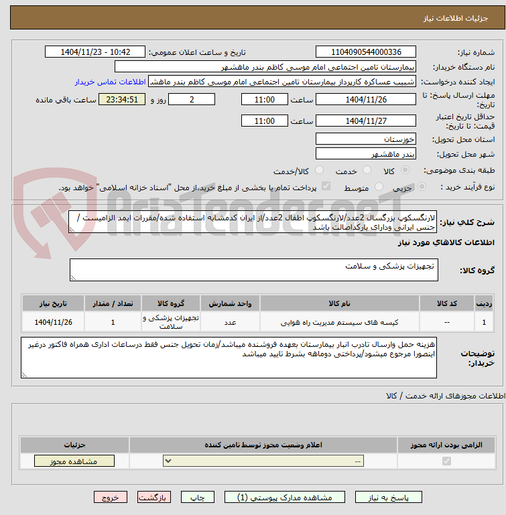This screenshot has width=506, height=515.
Task: Click the تجهیزات پزشکی و سلامت table cell
Action: (171, 323)
